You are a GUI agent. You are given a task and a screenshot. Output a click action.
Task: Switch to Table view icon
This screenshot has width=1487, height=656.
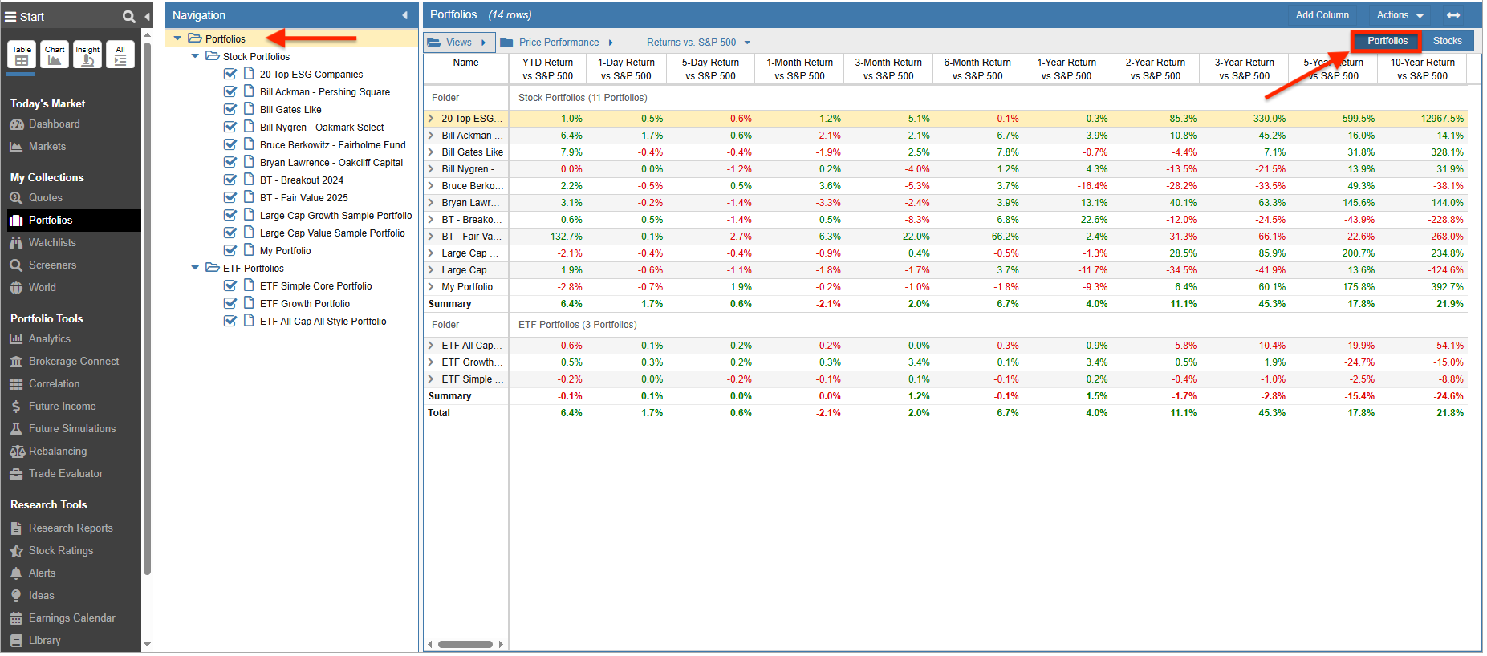click(22, 55)
